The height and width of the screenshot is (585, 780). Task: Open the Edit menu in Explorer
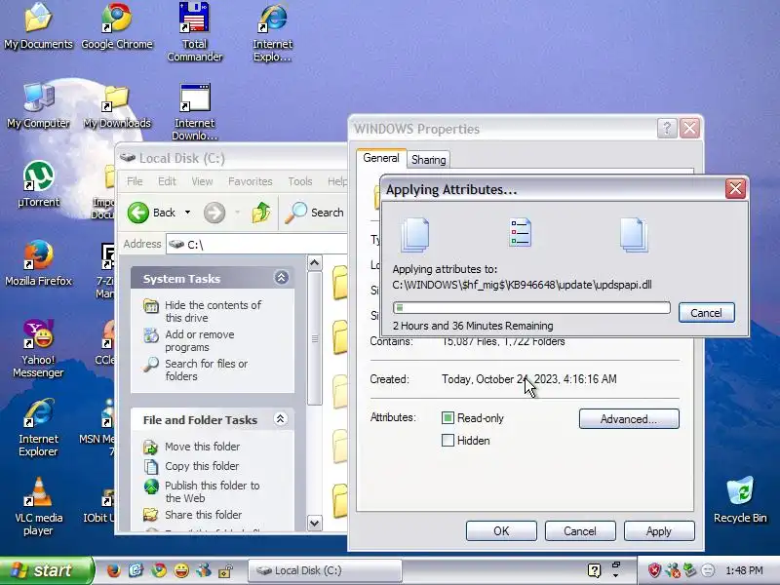click(167, 181)
